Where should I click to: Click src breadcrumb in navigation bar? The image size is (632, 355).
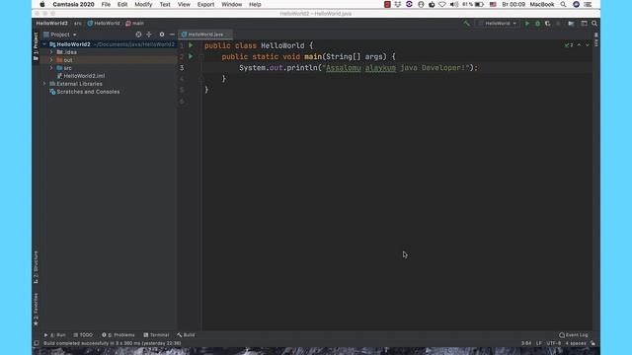(77, 24)
